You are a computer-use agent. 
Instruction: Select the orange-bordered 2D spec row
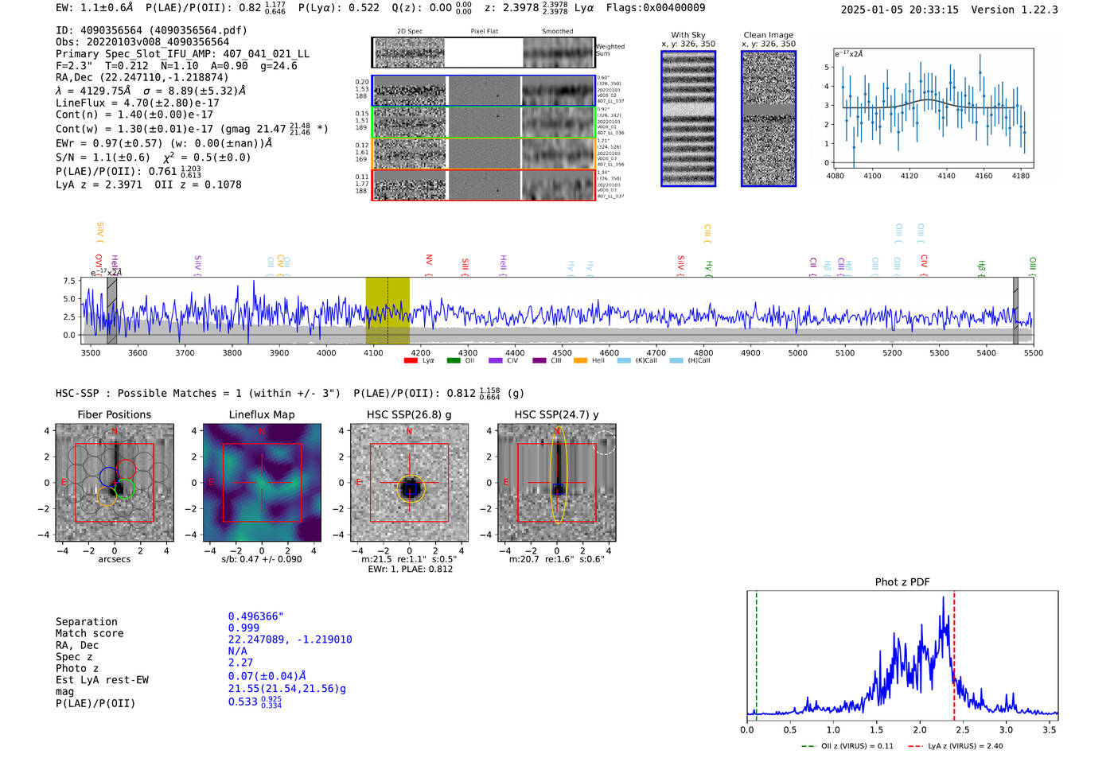tap(483, 154)
